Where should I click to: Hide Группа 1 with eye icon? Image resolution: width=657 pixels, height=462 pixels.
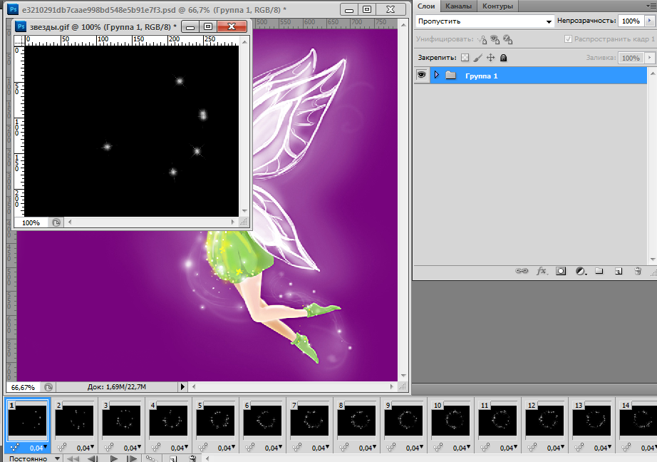pyautogui.click(x=421, y=75)
